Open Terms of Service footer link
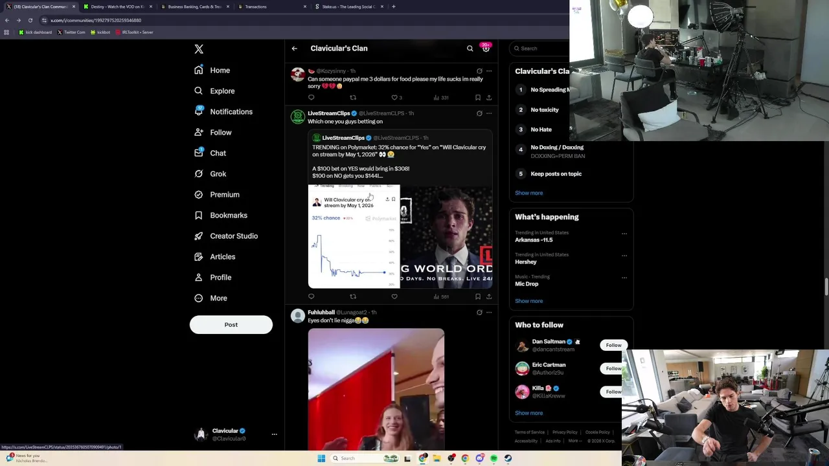This screenshot has width=829, height=466. 529,432
